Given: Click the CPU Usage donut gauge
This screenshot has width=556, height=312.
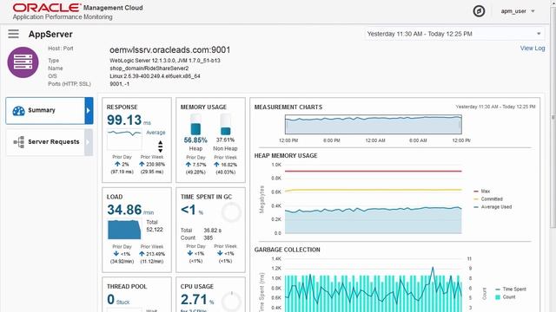Looking at the screenshot, I should click(x=231, y=302).
